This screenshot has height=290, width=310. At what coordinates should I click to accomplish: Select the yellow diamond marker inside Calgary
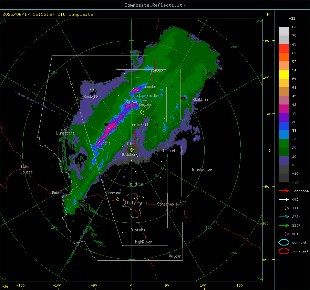click(x=136, y=199)
